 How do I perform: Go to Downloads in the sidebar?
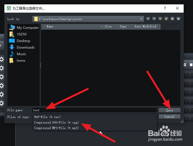pyautogui.click(x=22, y=47)
